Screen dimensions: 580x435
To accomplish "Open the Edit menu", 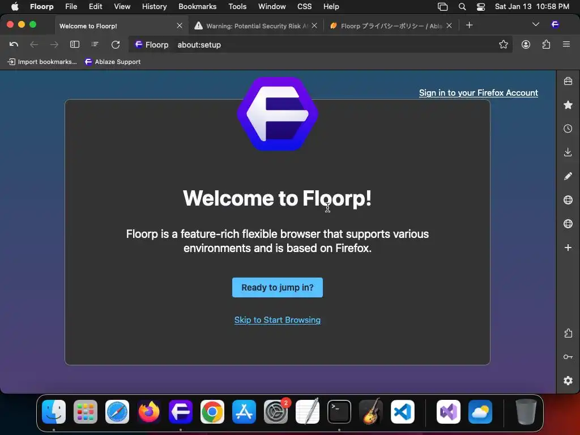I will [95, 6].
